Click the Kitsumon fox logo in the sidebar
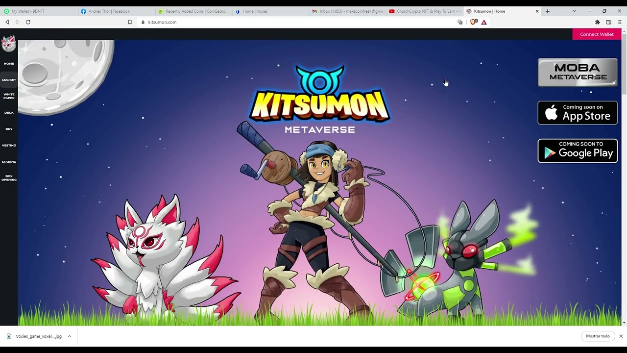Image resolution: width=627 pixels, height=353 pixels. 9,44
